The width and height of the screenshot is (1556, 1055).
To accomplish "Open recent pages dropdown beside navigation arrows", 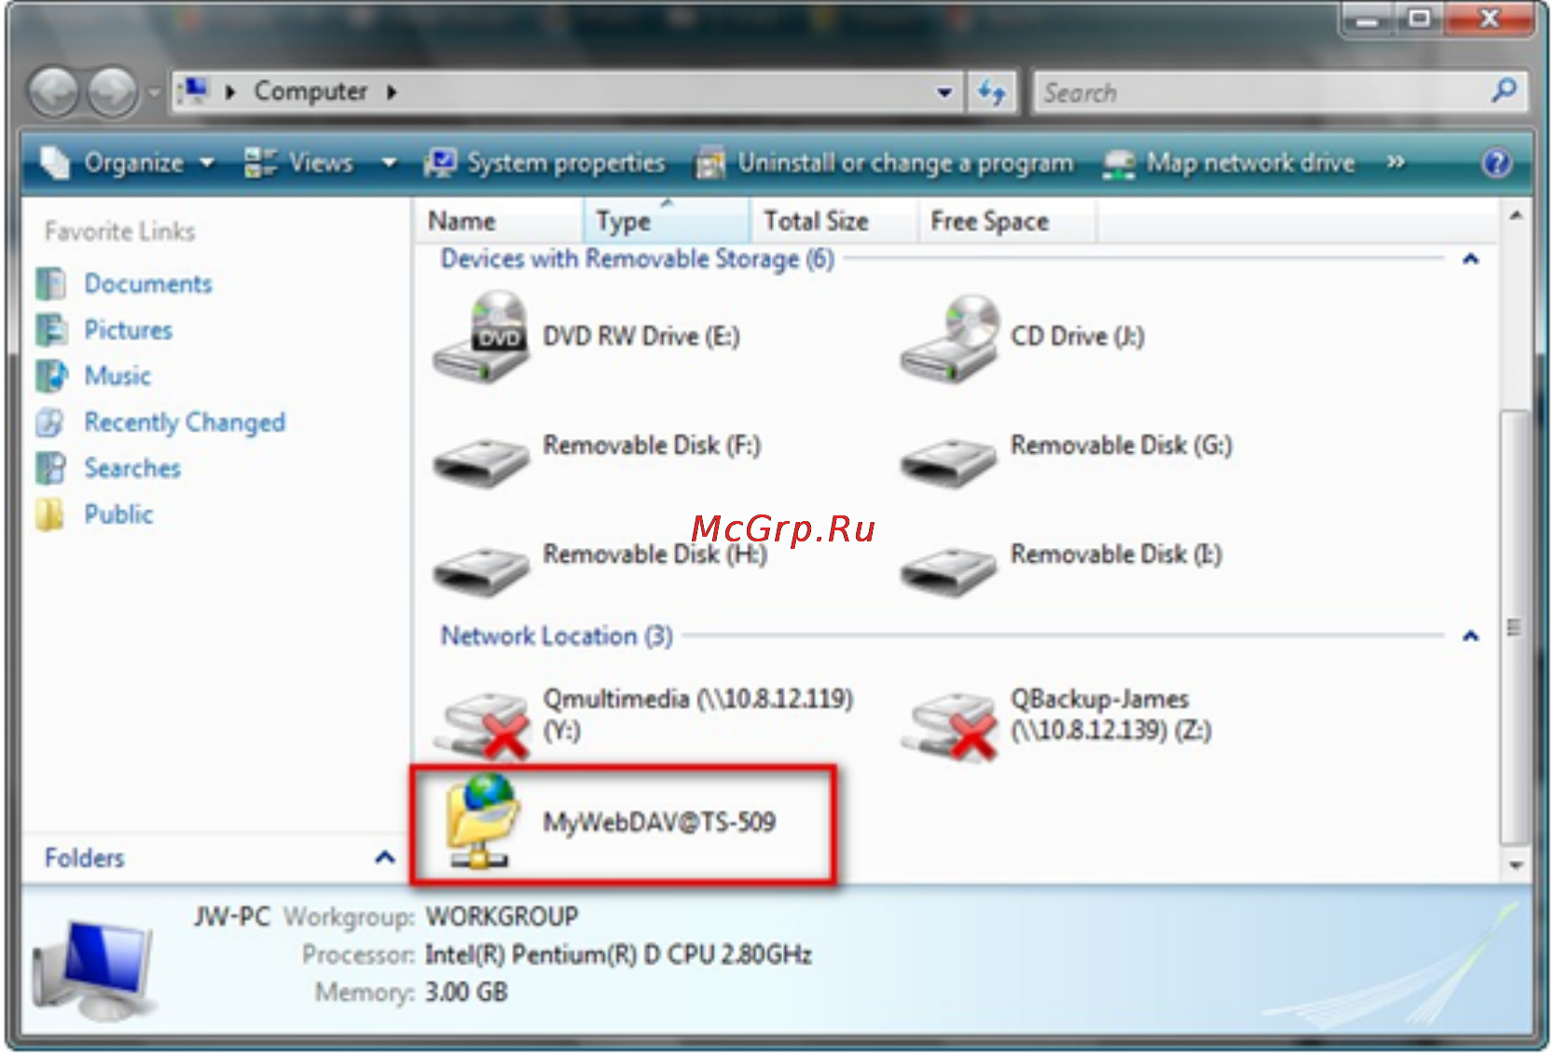I will click(x=154, y=92).
